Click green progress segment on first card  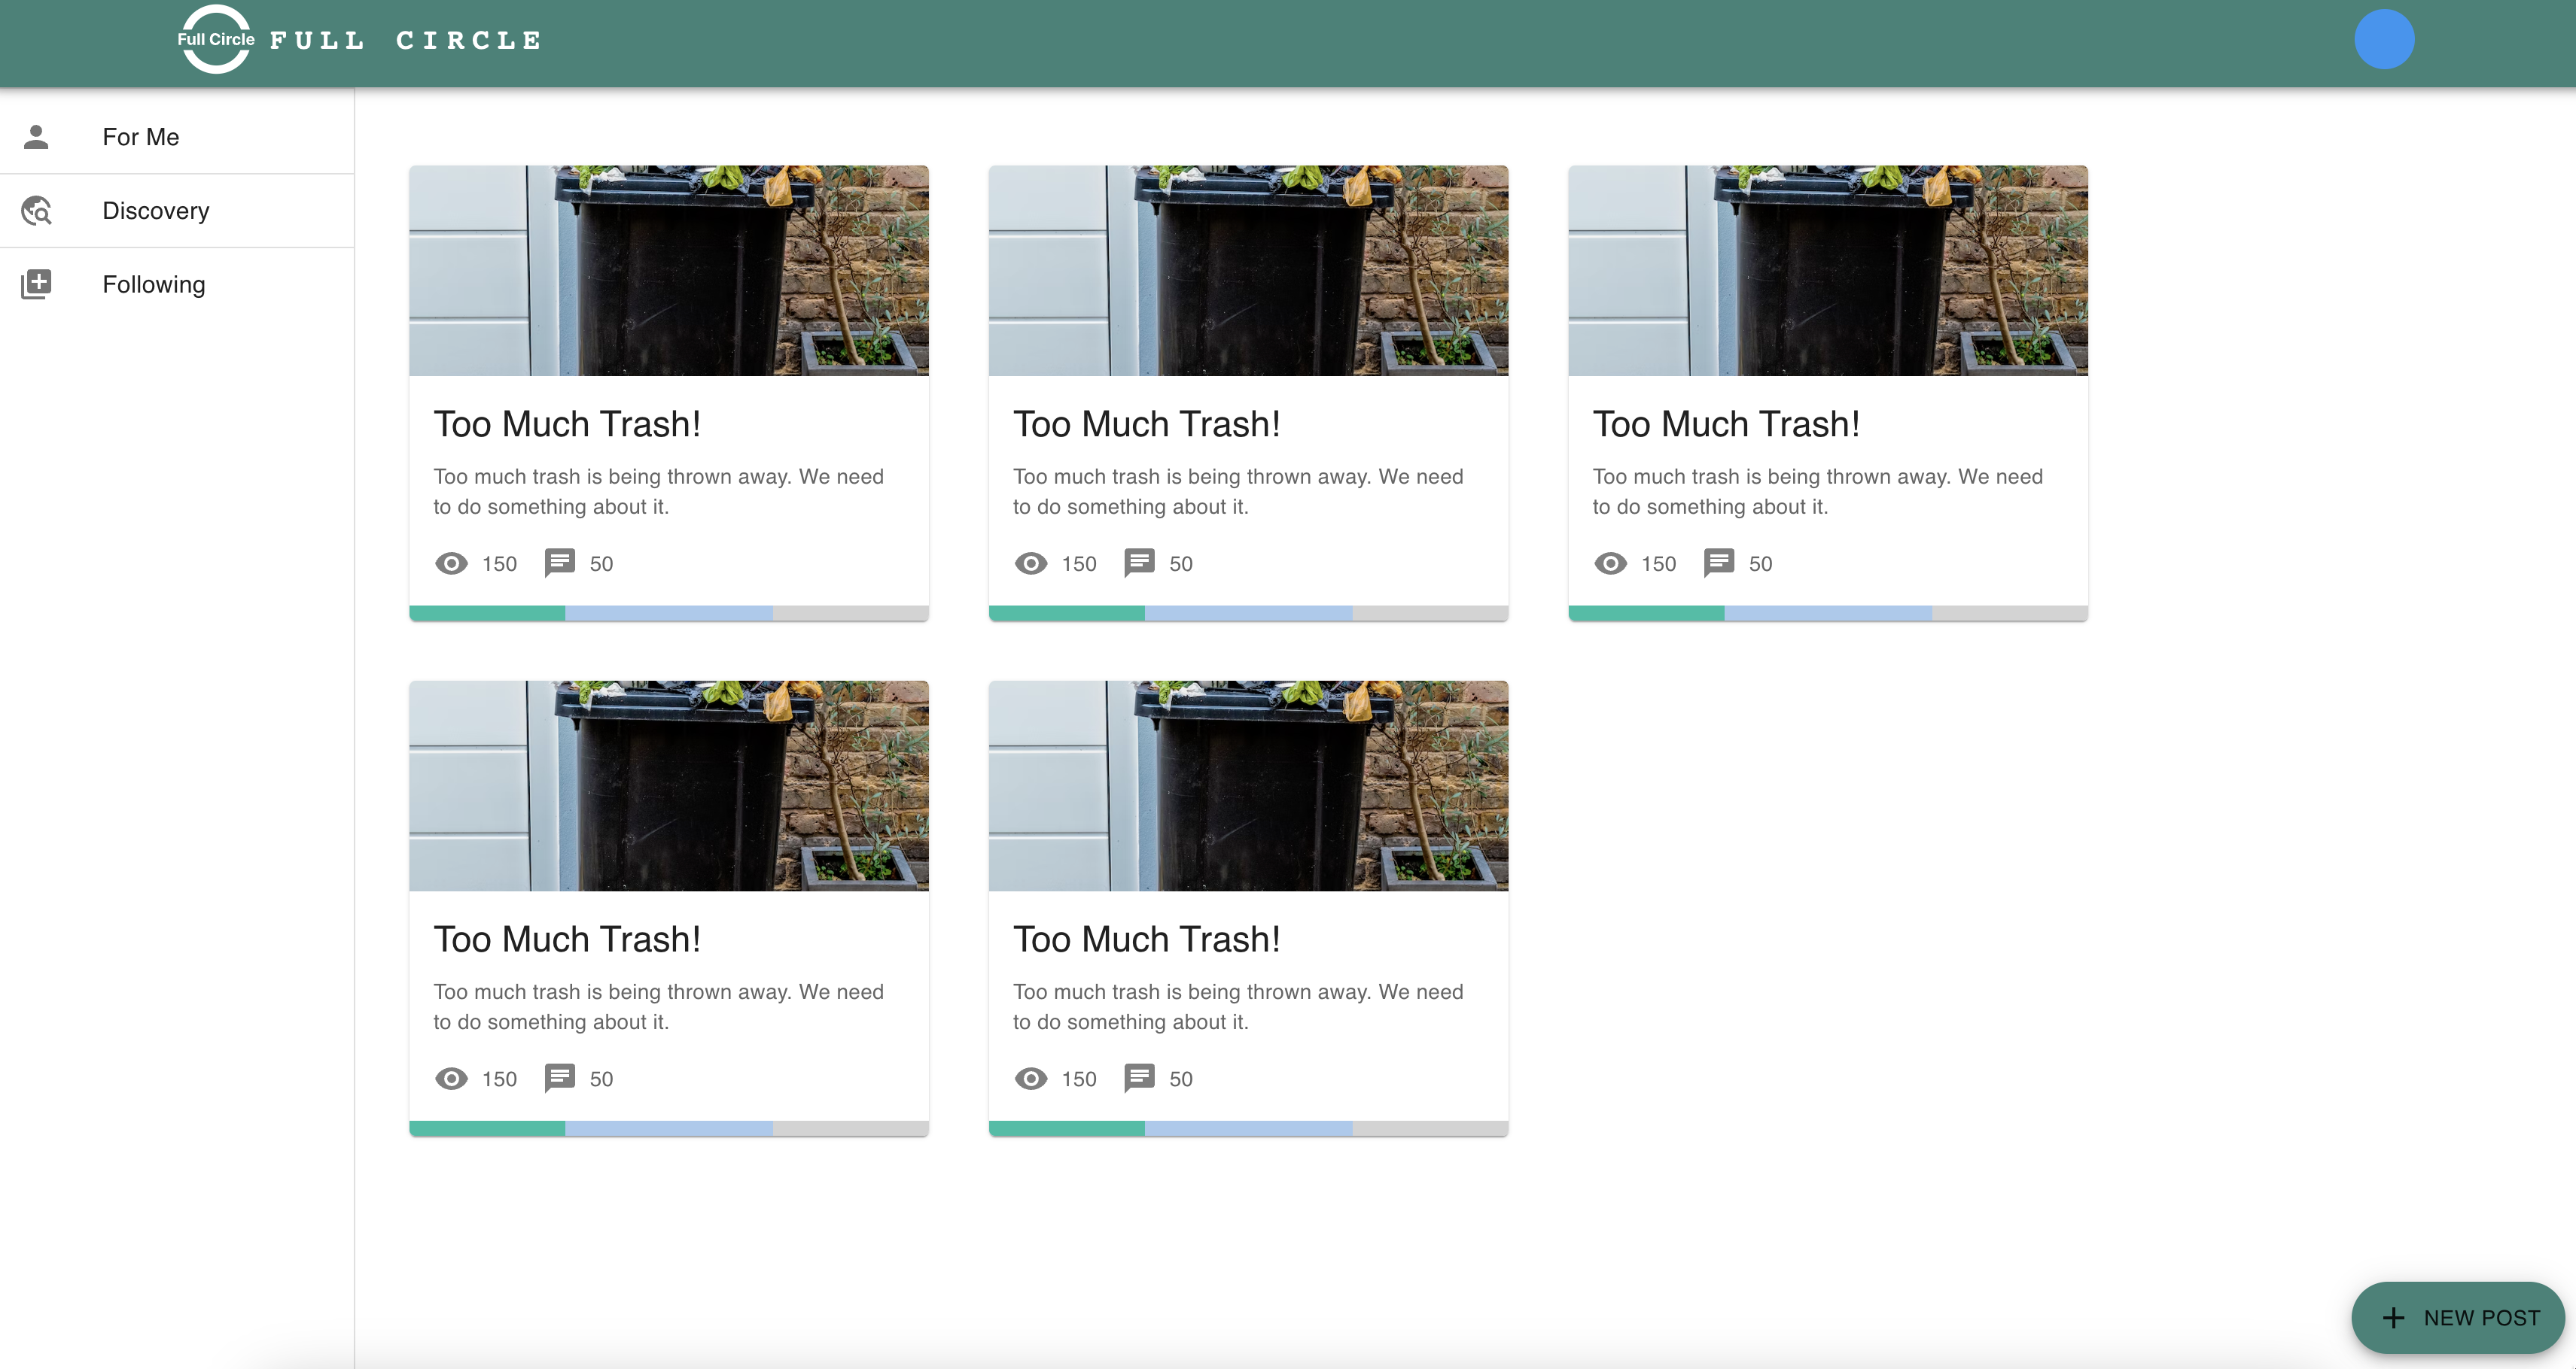487,612
